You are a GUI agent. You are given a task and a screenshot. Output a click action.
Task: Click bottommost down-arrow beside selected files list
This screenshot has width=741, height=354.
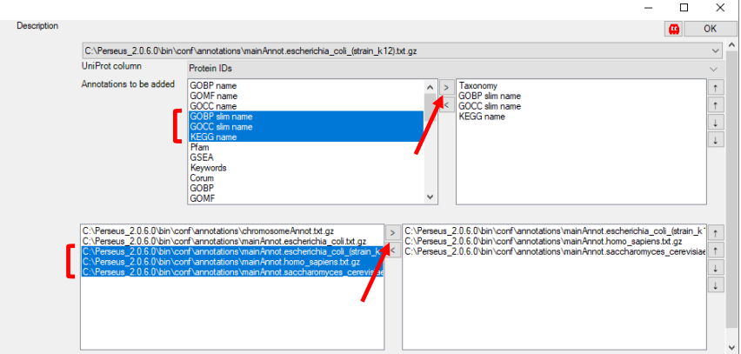(716, 285)
